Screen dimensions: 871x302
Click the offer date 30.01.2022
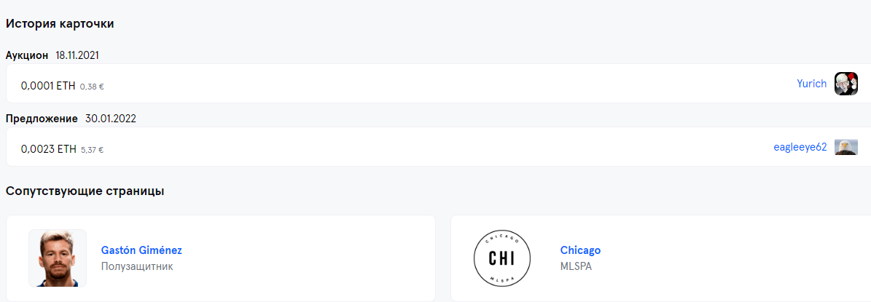[111, 119]
